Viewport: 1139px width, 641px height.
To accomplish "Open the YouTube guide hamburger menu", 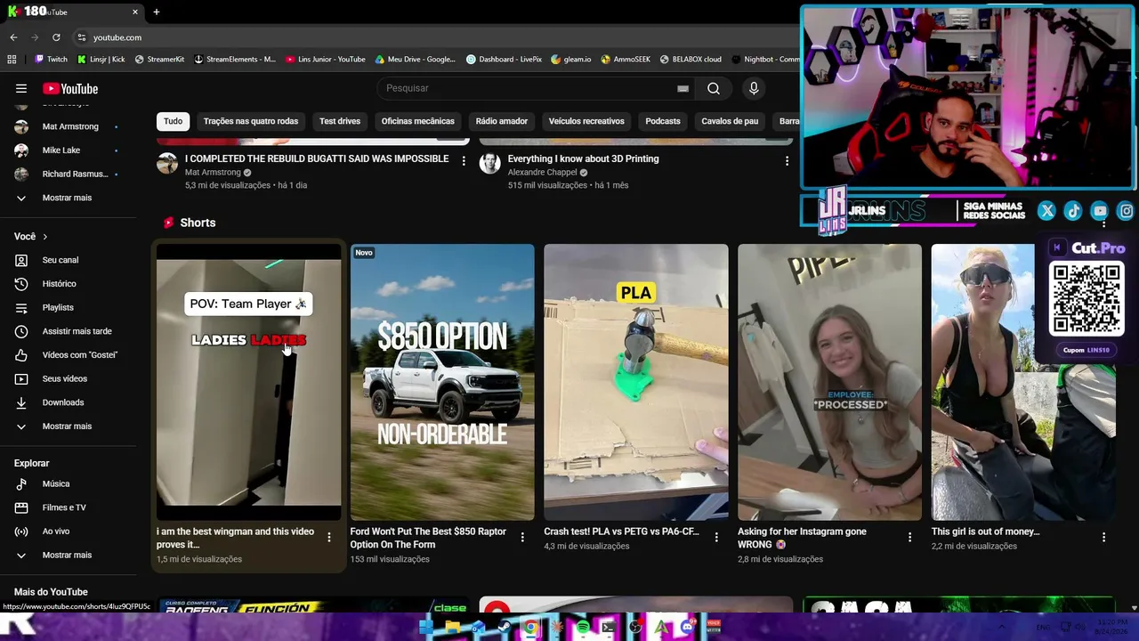I will [21, 88].
